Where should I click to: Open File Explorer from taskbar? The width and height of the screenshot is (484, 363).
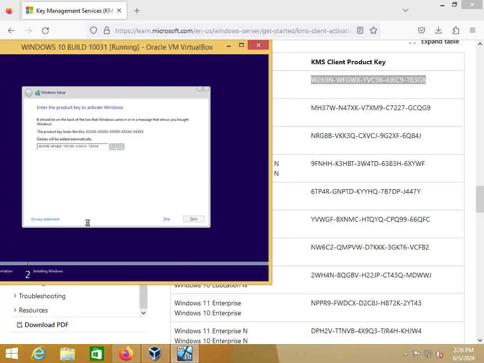[68, 354]
